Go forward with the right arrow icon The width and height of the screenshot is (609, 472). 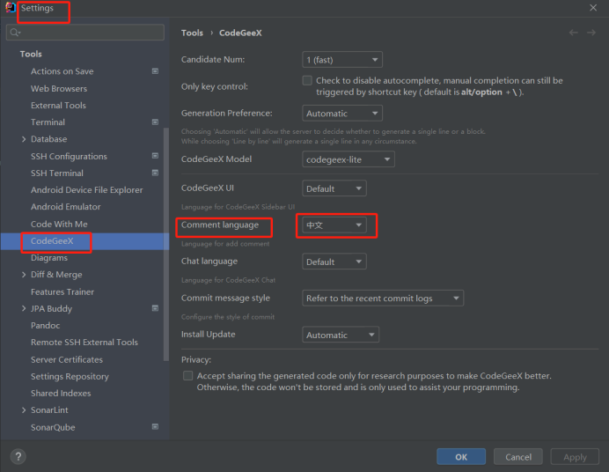tap(591, 33)
